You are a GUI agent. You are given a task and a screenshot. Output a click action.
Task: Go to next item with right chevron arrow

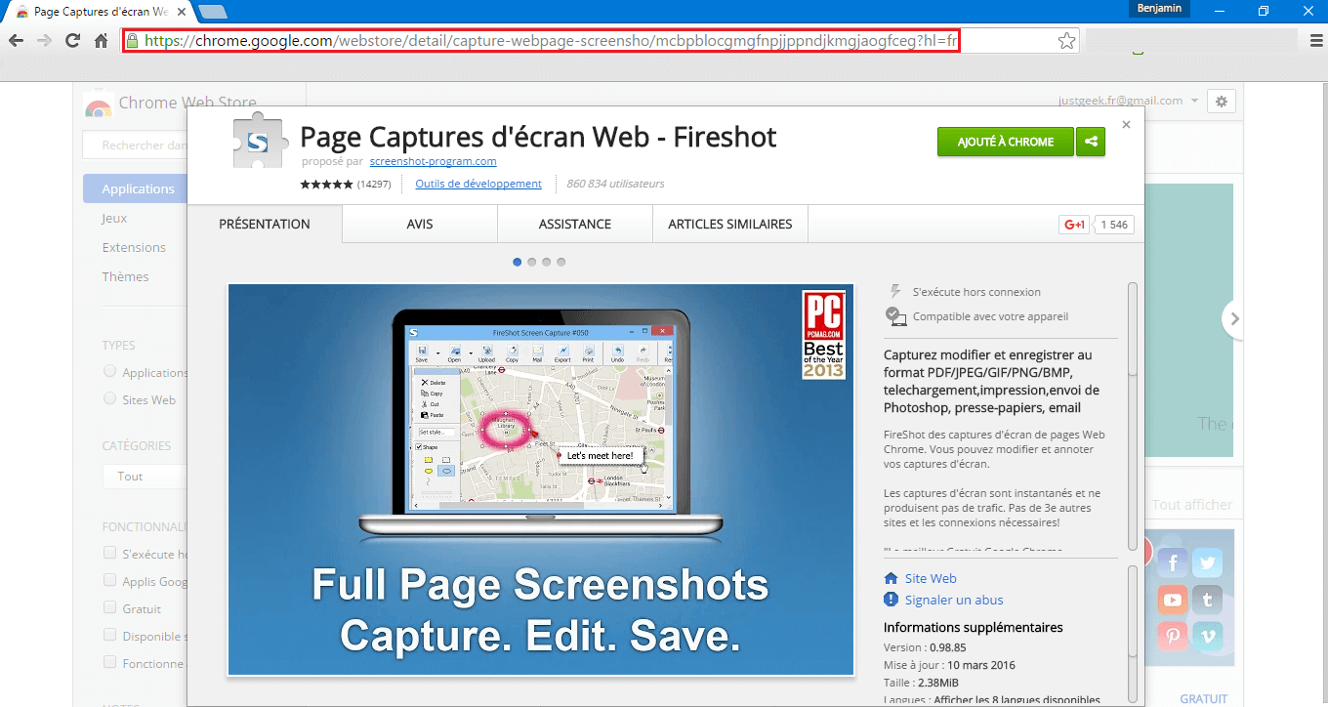coord(1234,318)
